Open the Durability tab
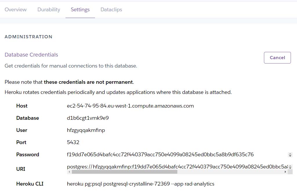 (x=49, y=10)
